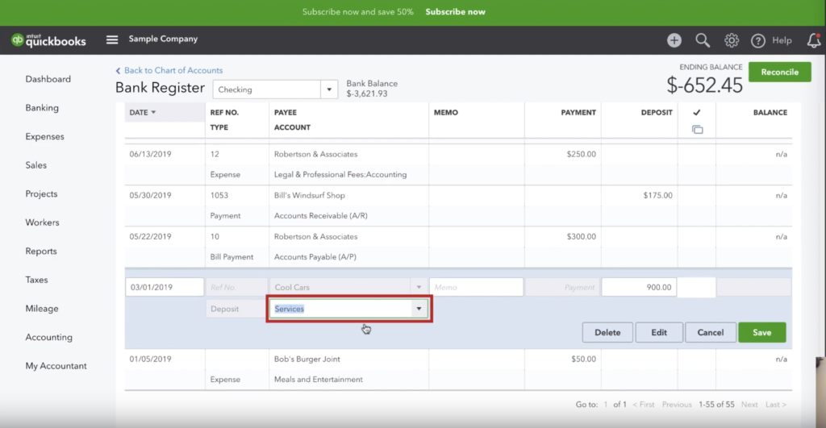Click Accounts Receivable (A/R) account text
Screen dimensions: 826x428
tap(321, 216)
